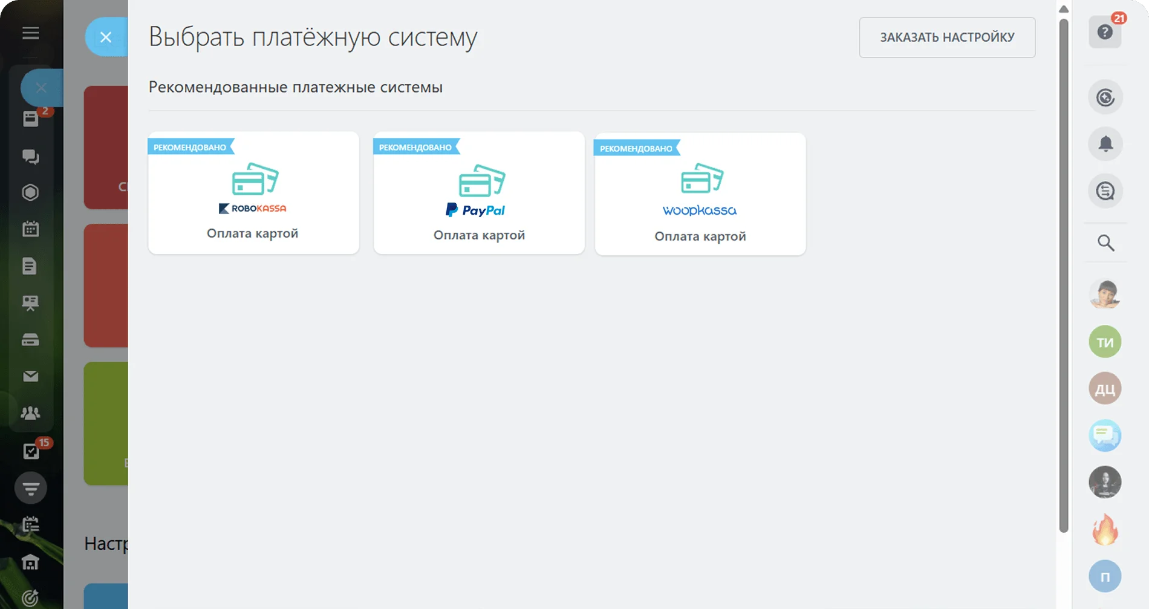The height and width of the screenshot is (609, 1149).
Task: Open the chat lines icon in right panel
Action: 1105,191
